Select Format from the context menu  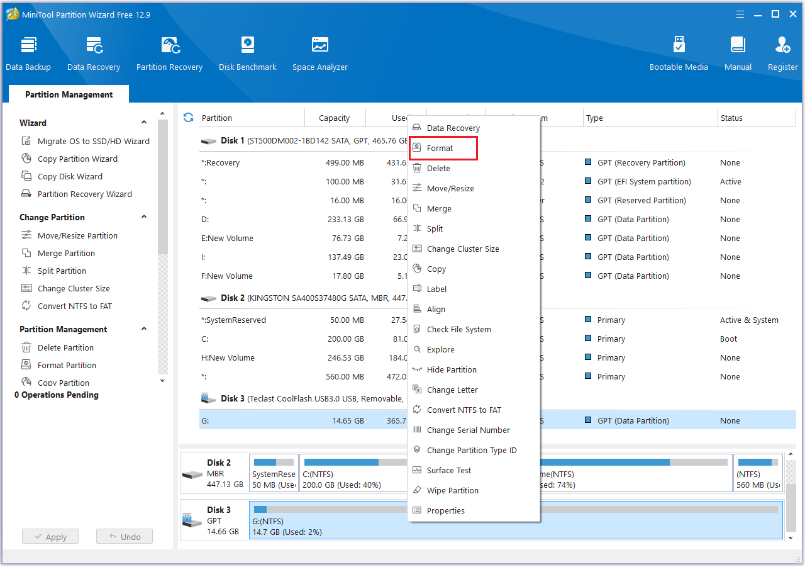click(440, 149)
